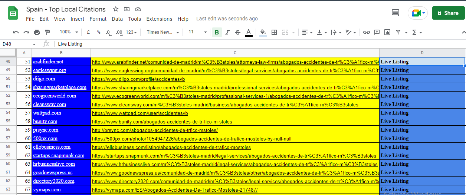Click the Insert chart icon
Image resolution: width=466 pixels, height=195 pixels.
(387, 32)
